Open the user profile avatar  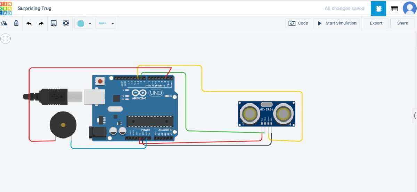tap(409, 8)
